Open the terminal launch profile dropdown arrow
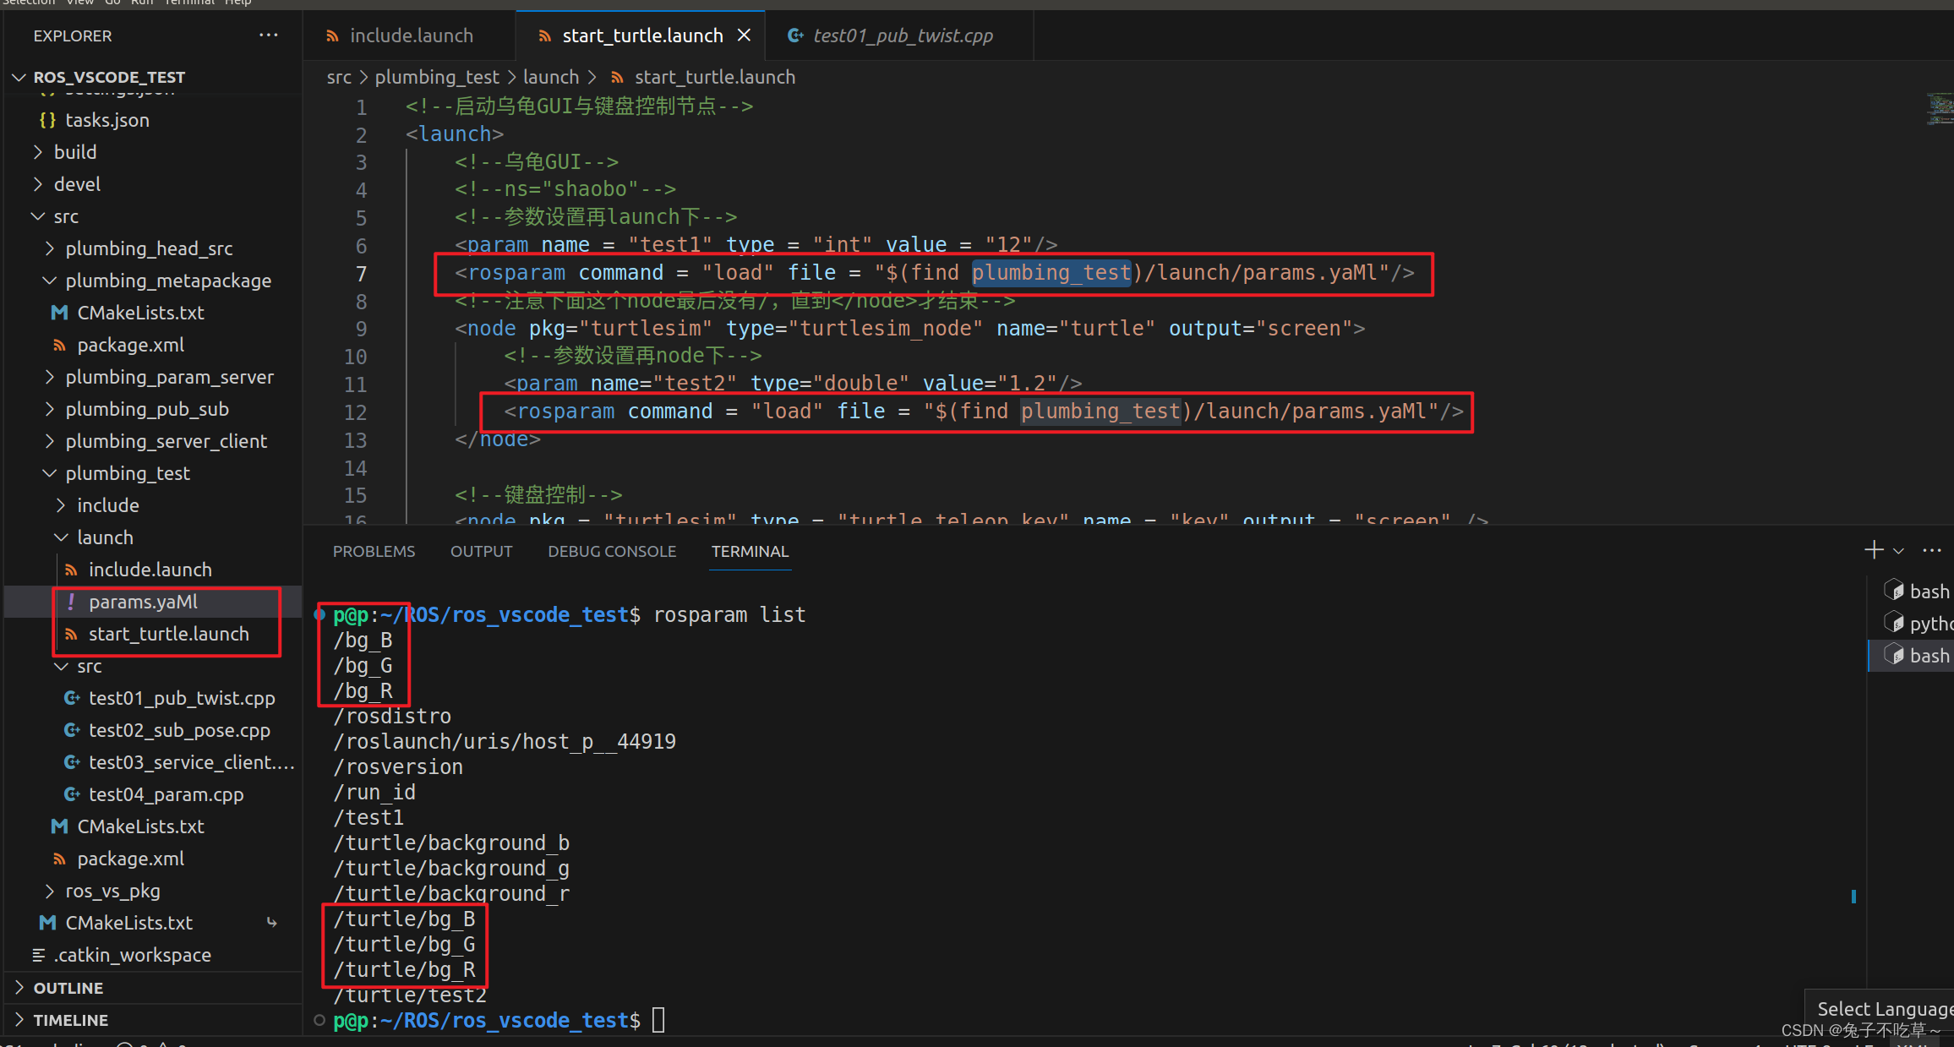1954x1047 pixels. [1899, 551]
